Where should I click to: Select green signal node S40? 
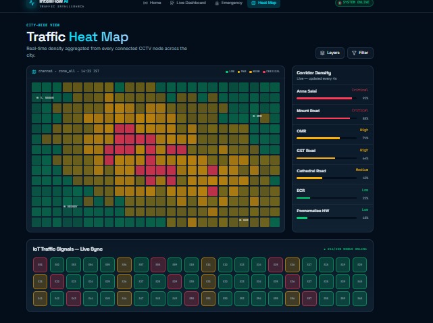(359, 282)
